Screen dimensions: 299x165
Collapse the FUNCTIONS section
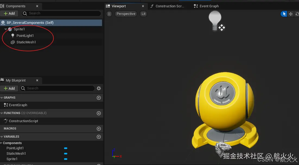(x=2, y=113)
